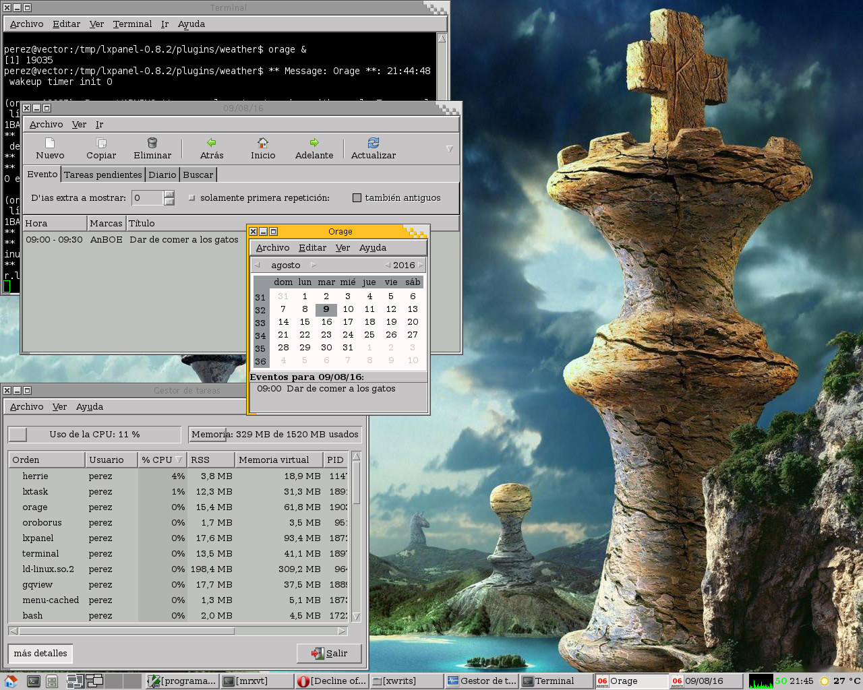Viewport: 863px width, 690px height.
Task: Click the Terminal window vertical scrollbar
Action: point(442,66)
